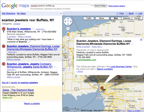Switch to Terrain view tab
The image size is (144, 112).
tap(137, 18)
